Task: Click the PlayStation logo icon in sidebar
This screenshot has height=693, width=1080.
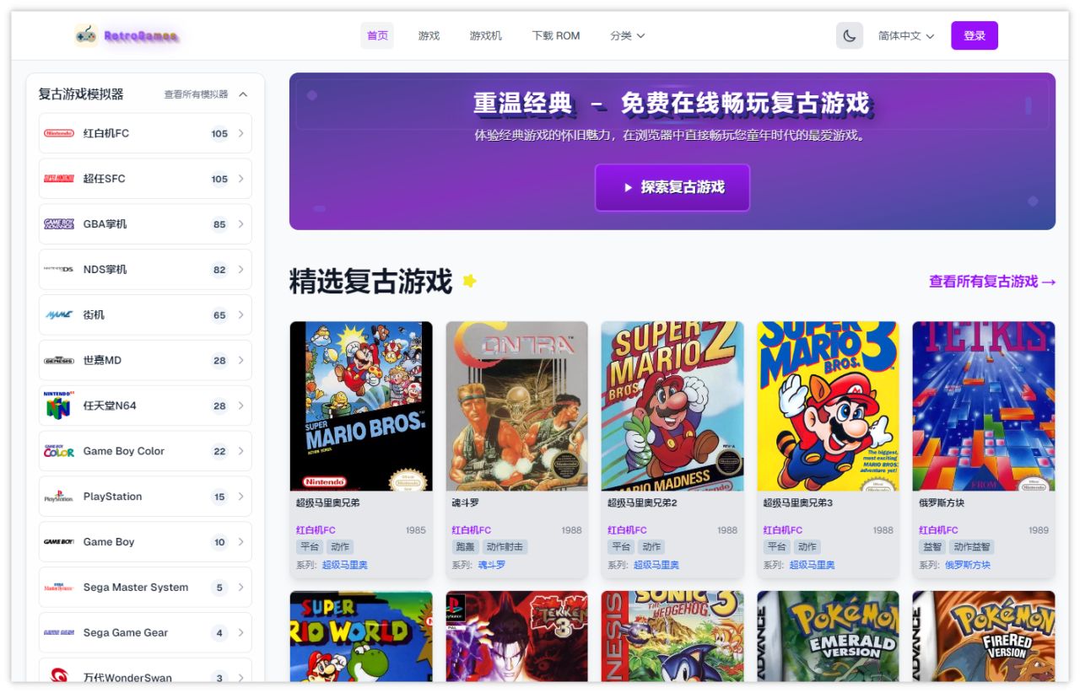Action: click(x=59, y=497)
